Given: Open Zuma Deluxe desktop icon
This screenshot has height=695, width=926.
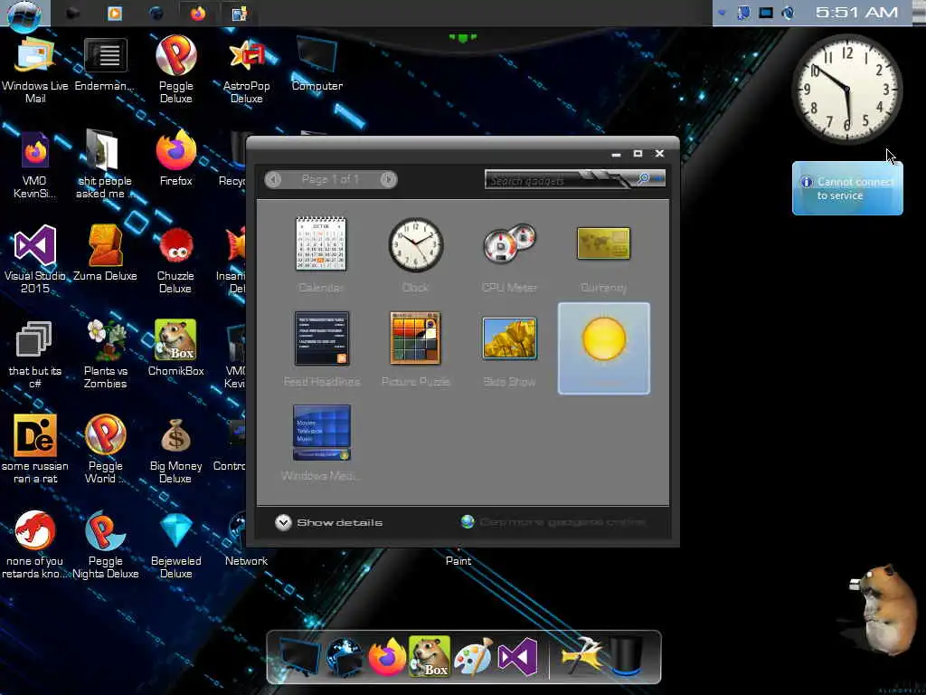Looking at the screenshot, I should click(105, 253).
